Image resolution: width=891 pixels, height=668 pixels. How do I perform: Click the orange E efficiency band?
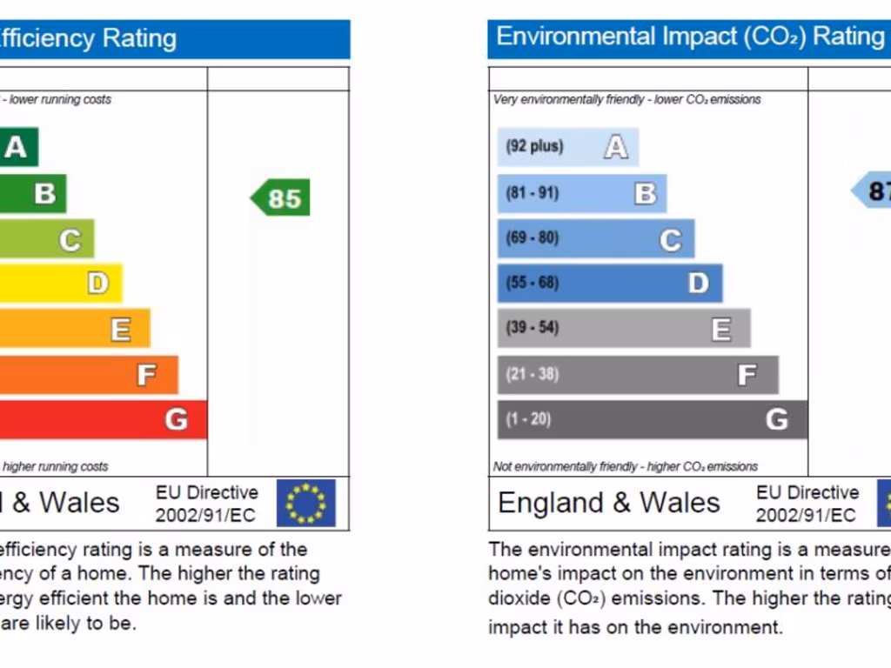pyautogui.click(x=75, y=329)
